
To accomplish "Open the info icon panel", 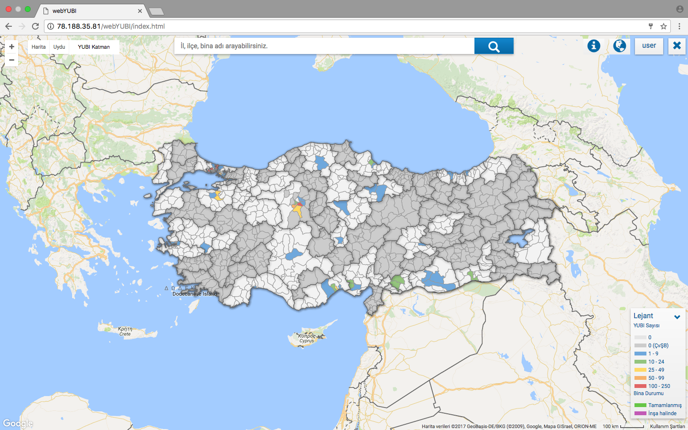I will [x=593, y=46].
